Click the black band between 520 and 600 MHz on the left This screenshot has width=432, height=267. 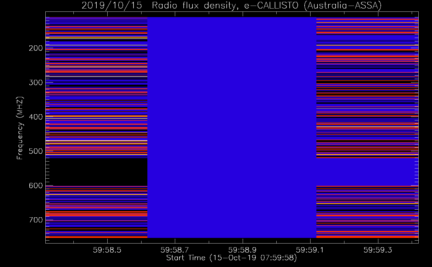click(x=96, y=172)
